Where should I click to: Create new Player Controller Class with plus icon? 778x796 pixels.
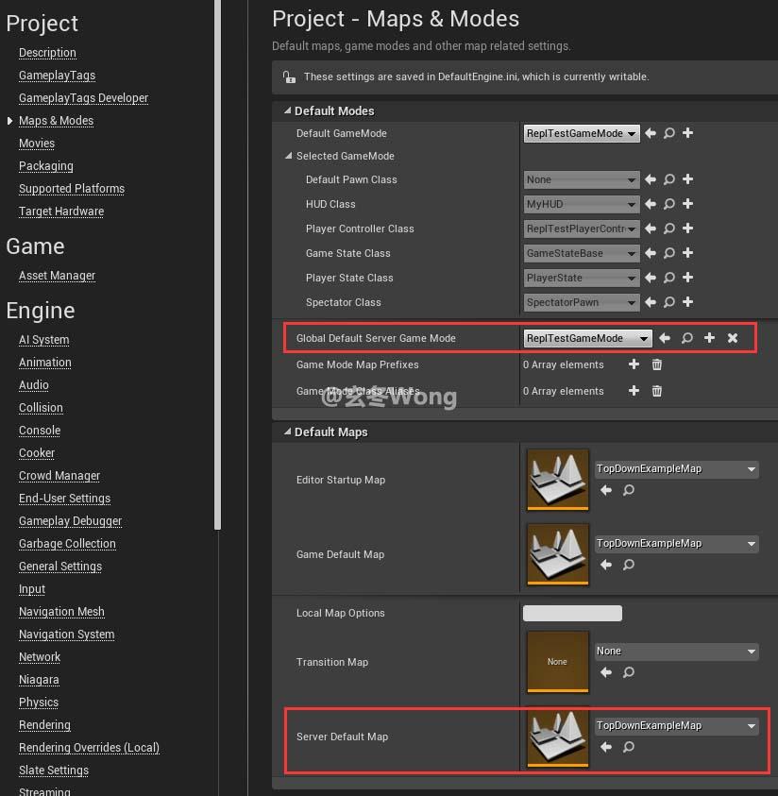point(687,229)
